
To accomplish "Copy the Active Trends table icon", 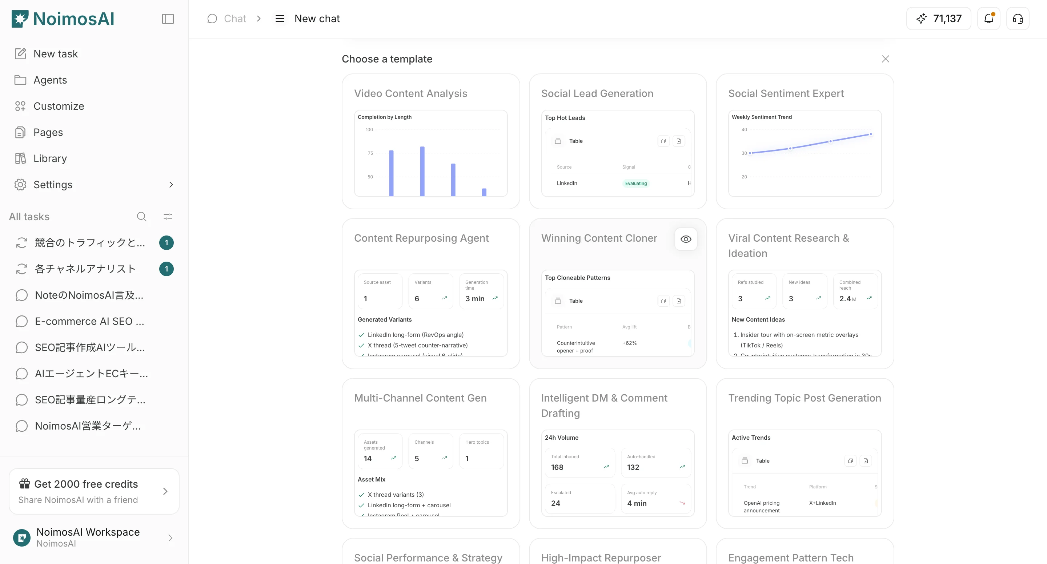I will pyautogui.click(x=850, y=461).
